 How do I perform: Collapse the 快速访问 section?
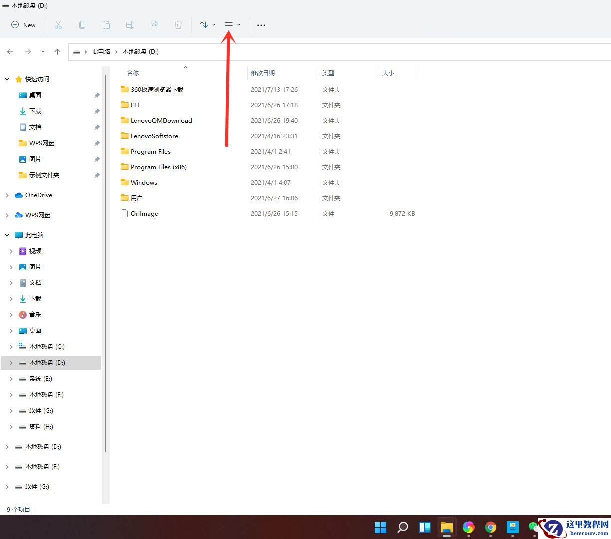click(7, 79)
